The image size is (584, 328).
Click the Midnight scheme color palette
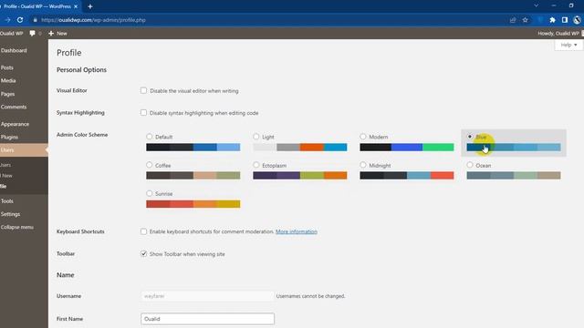[x=407, y=175]
